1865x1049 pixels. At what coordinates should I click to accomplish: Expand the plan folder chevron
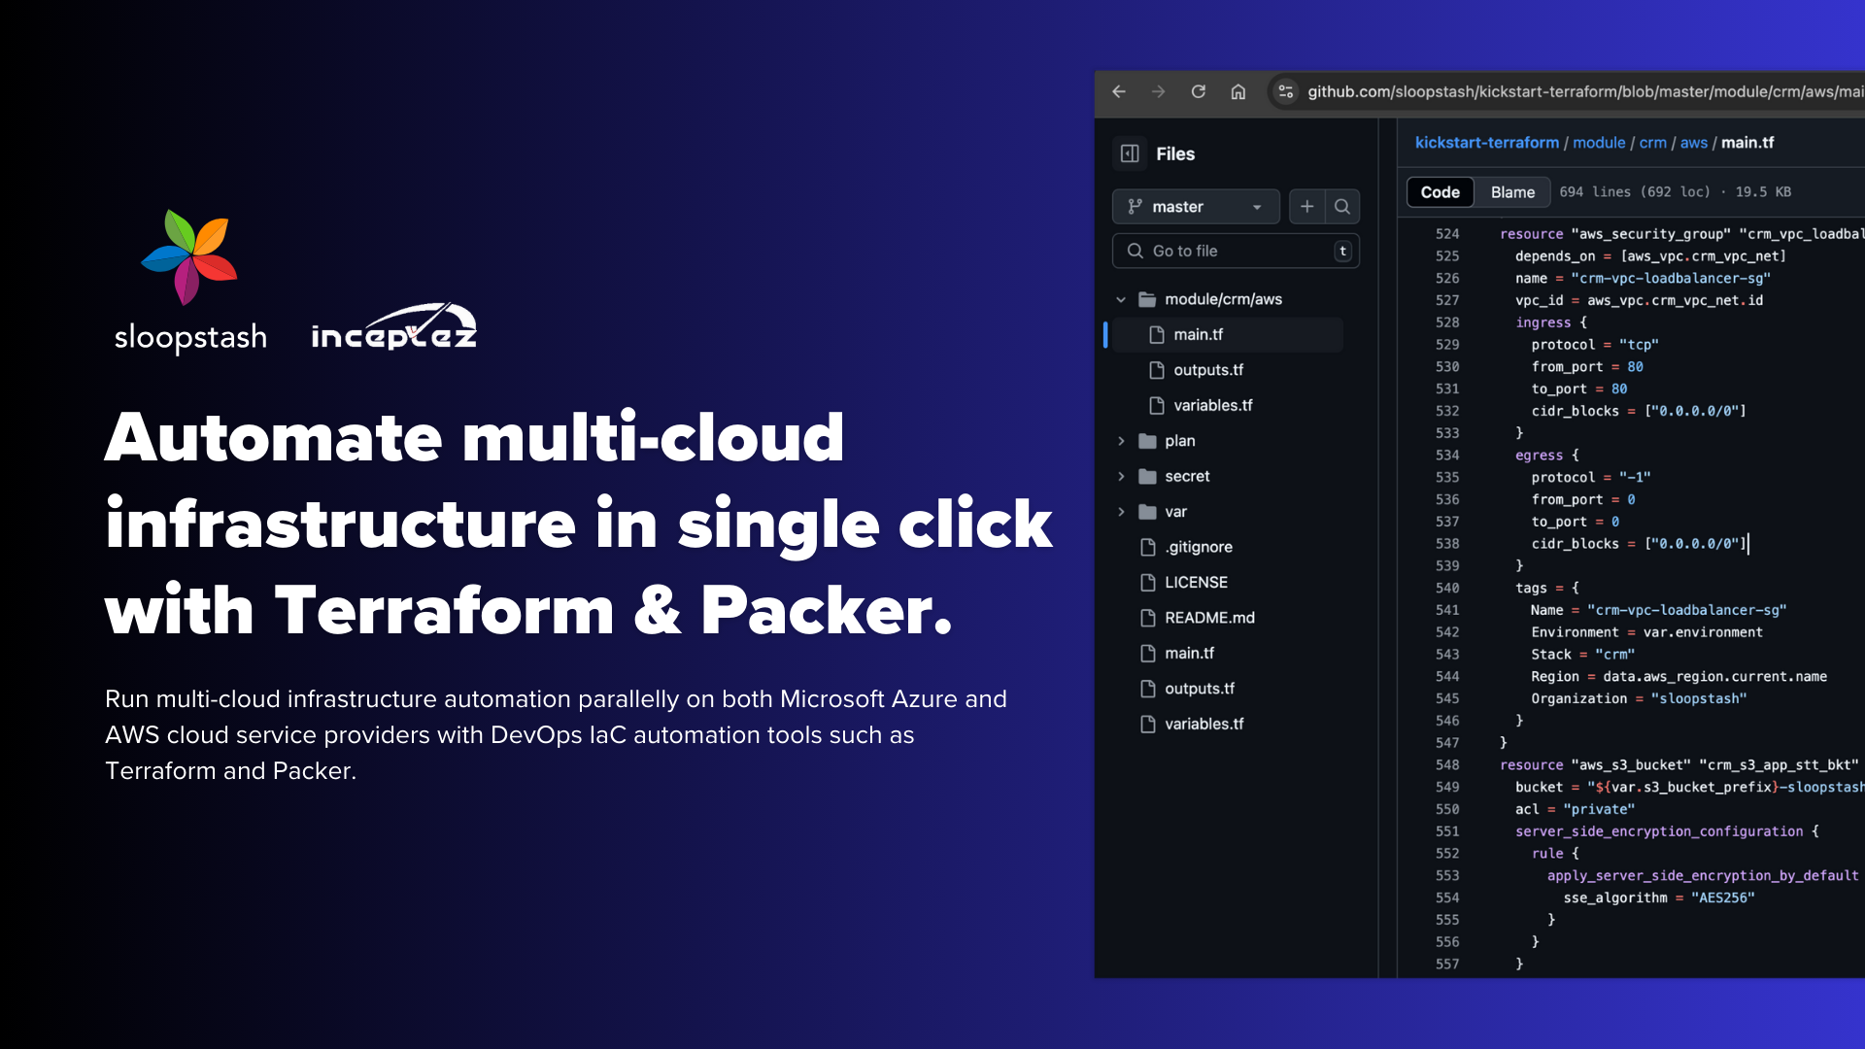tap(1121, 441)
